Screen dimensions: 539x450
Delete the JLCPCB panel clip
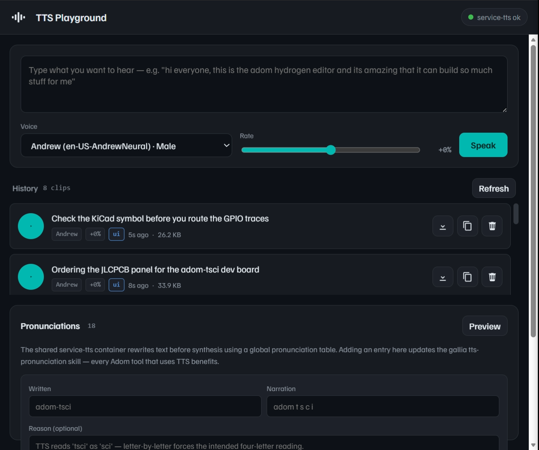point(492,277)
